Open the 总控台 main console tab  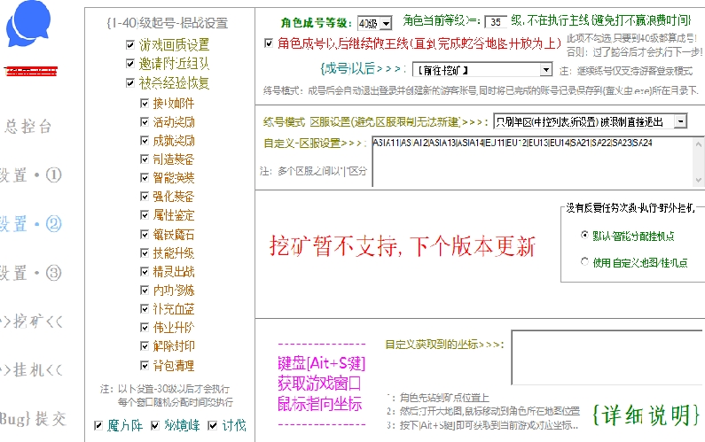tap(27, 127)
